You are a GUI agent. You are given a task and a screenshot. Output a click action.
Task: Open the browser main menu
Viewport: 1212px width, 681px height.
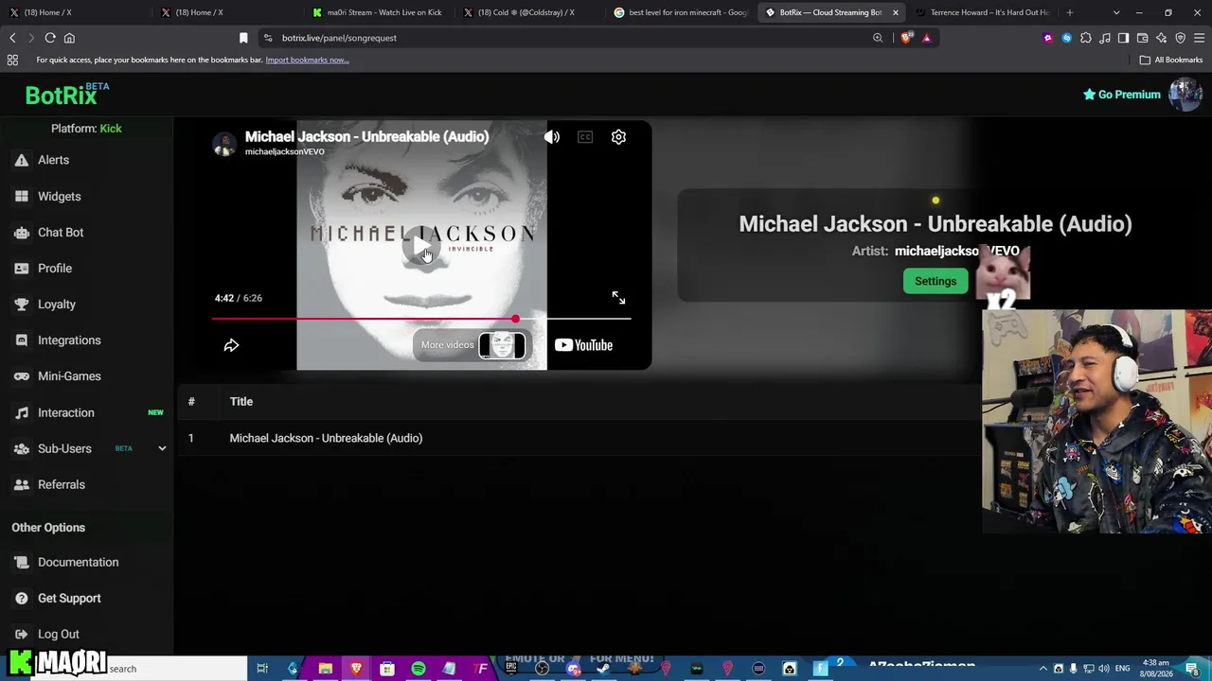tap(1200, 38)
